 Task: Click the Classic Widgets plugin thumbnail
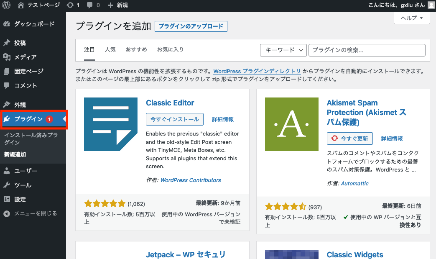pyautogui.click(x=292, y=254)
